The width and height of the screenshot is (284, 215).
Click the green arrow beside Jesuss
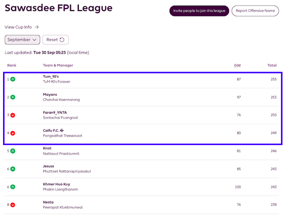(x=12, y=169)
